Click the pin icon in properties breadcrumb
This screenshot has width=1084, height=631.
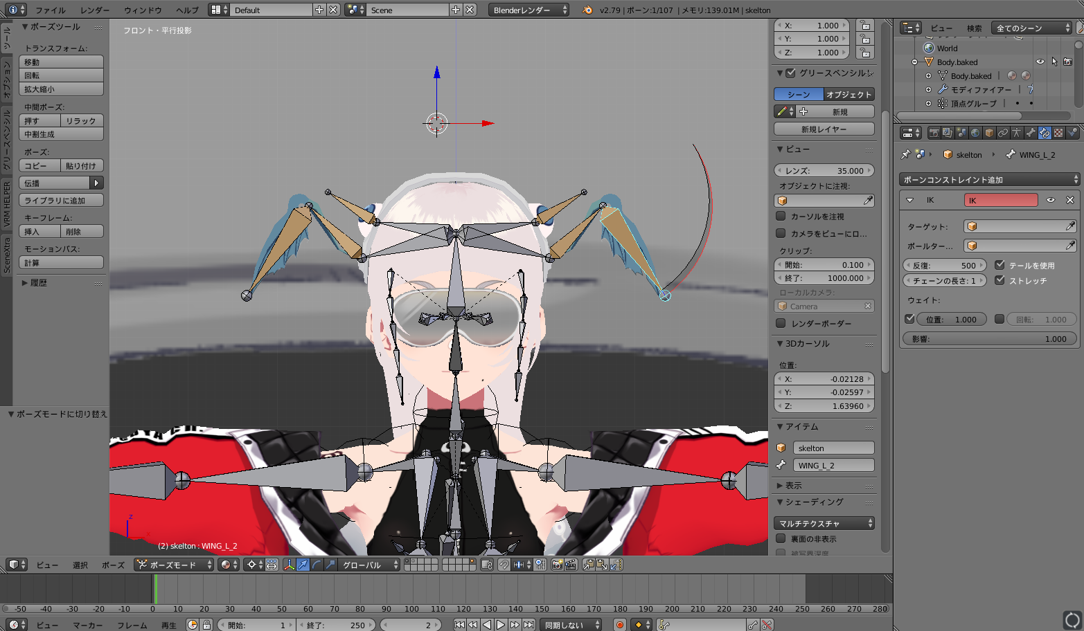905,154
